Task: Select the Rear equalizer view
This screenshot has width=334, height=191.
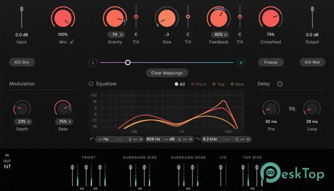Action: [x=237, y=84]
